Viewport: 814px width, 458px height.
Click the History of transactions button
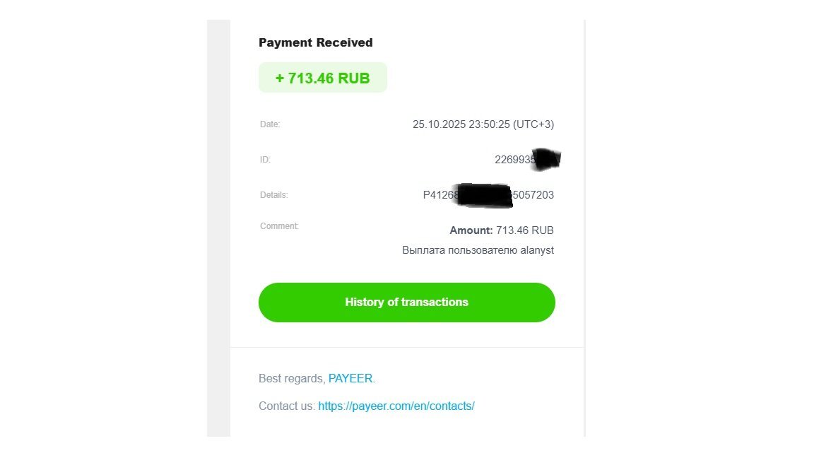point(406,303)
